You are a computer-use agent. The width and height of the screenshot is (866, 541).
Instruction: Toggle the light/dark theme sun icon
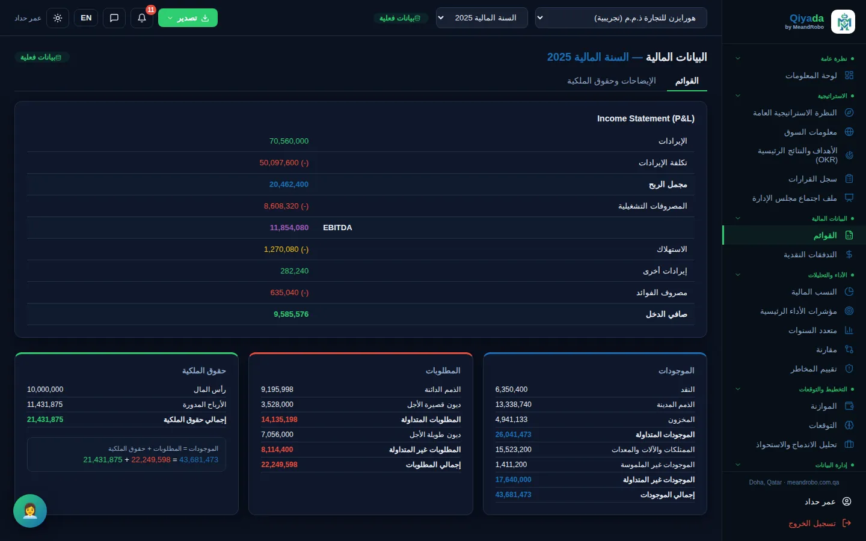click(58, 18)
